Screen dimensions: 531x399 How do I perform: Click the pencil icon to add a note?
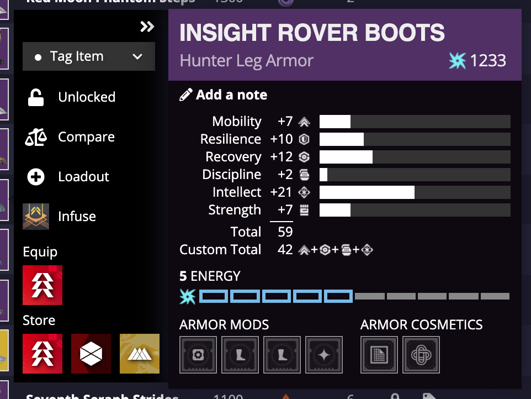tap(185, 94)
